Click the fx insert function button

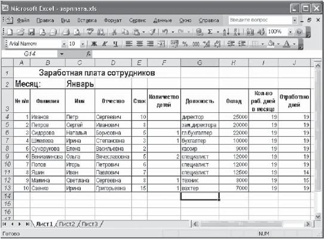pyautogui.click(x=88, y=54)
